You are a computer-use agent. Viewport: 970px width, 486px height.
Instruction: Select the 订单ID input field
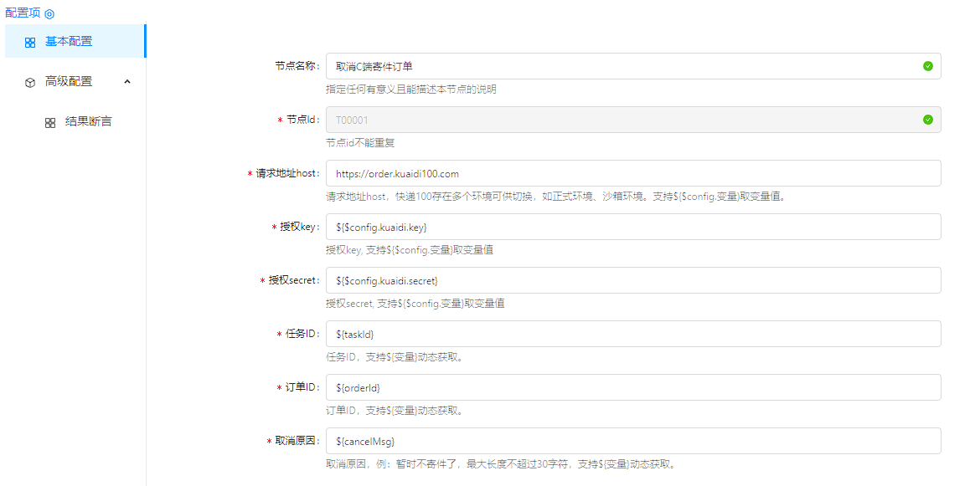coord(632,387)
